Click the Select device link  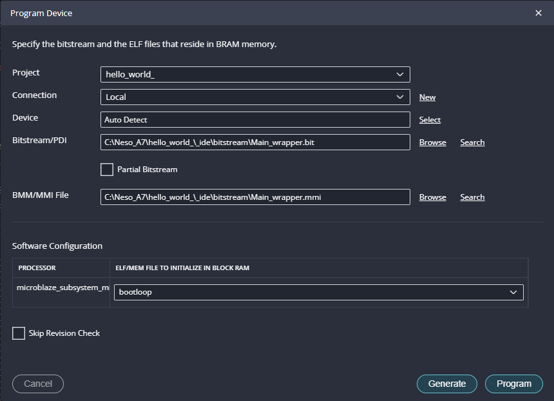[x=430, y=120]
